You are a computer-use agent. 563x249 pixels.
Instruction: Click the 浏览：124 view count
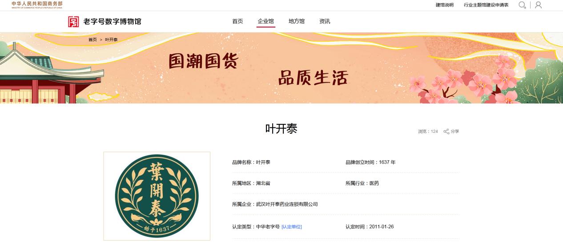tap(428, 131)
